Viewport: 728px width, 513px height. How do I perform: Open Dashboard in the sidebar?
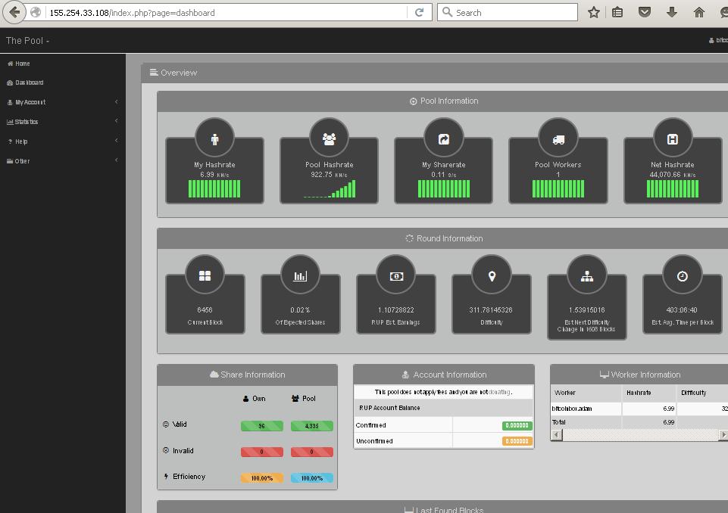(25, 82)
